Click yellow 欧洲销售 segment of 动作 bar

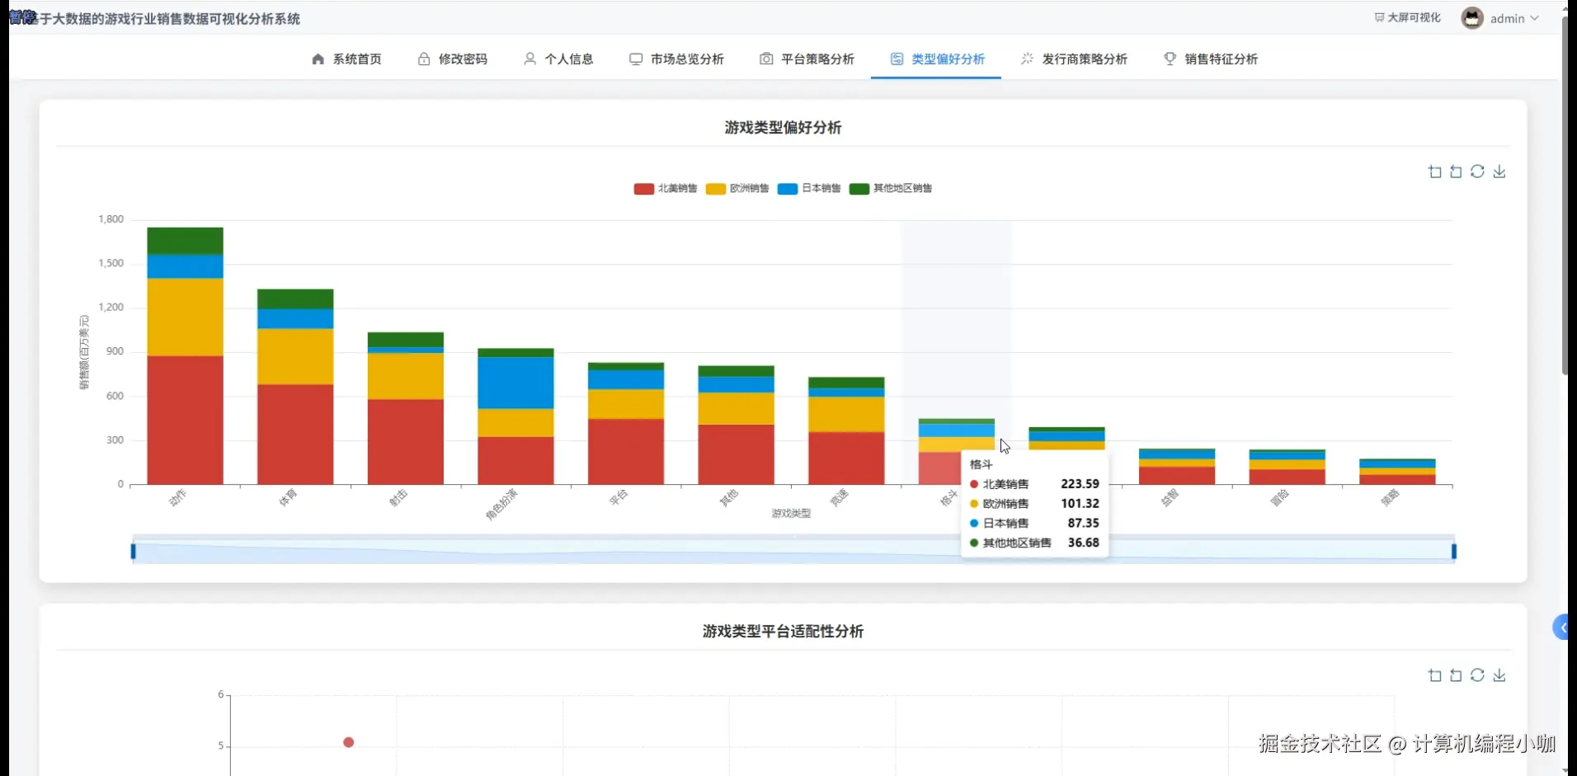point(185,317)
